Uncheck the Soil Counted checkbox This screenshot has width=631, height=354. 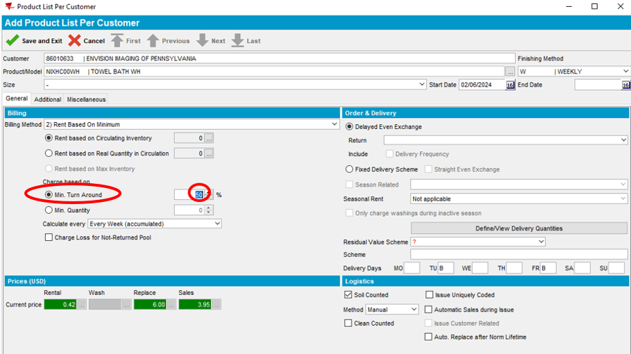[x=348, y=295]
